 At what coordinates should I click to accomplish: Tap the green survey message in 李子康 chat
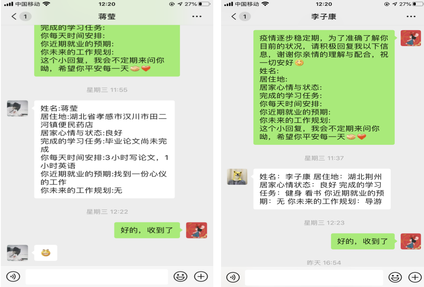pyautogui.click(x=324, y=87)
